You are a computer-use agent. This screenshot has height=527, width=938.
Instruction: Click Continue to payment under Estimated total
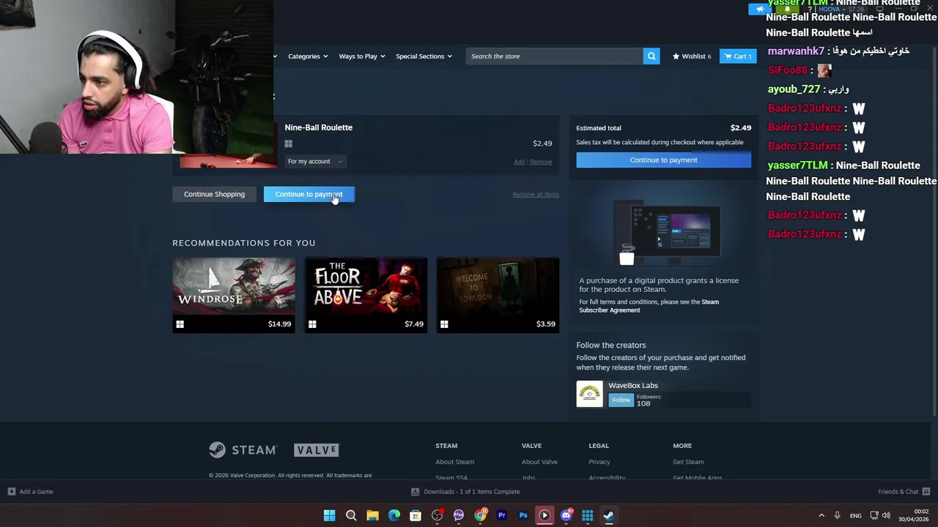(663, 160)
